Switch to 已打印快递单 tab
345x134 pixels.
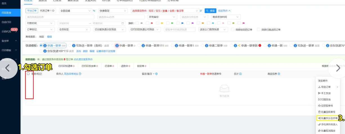(66, 66)
